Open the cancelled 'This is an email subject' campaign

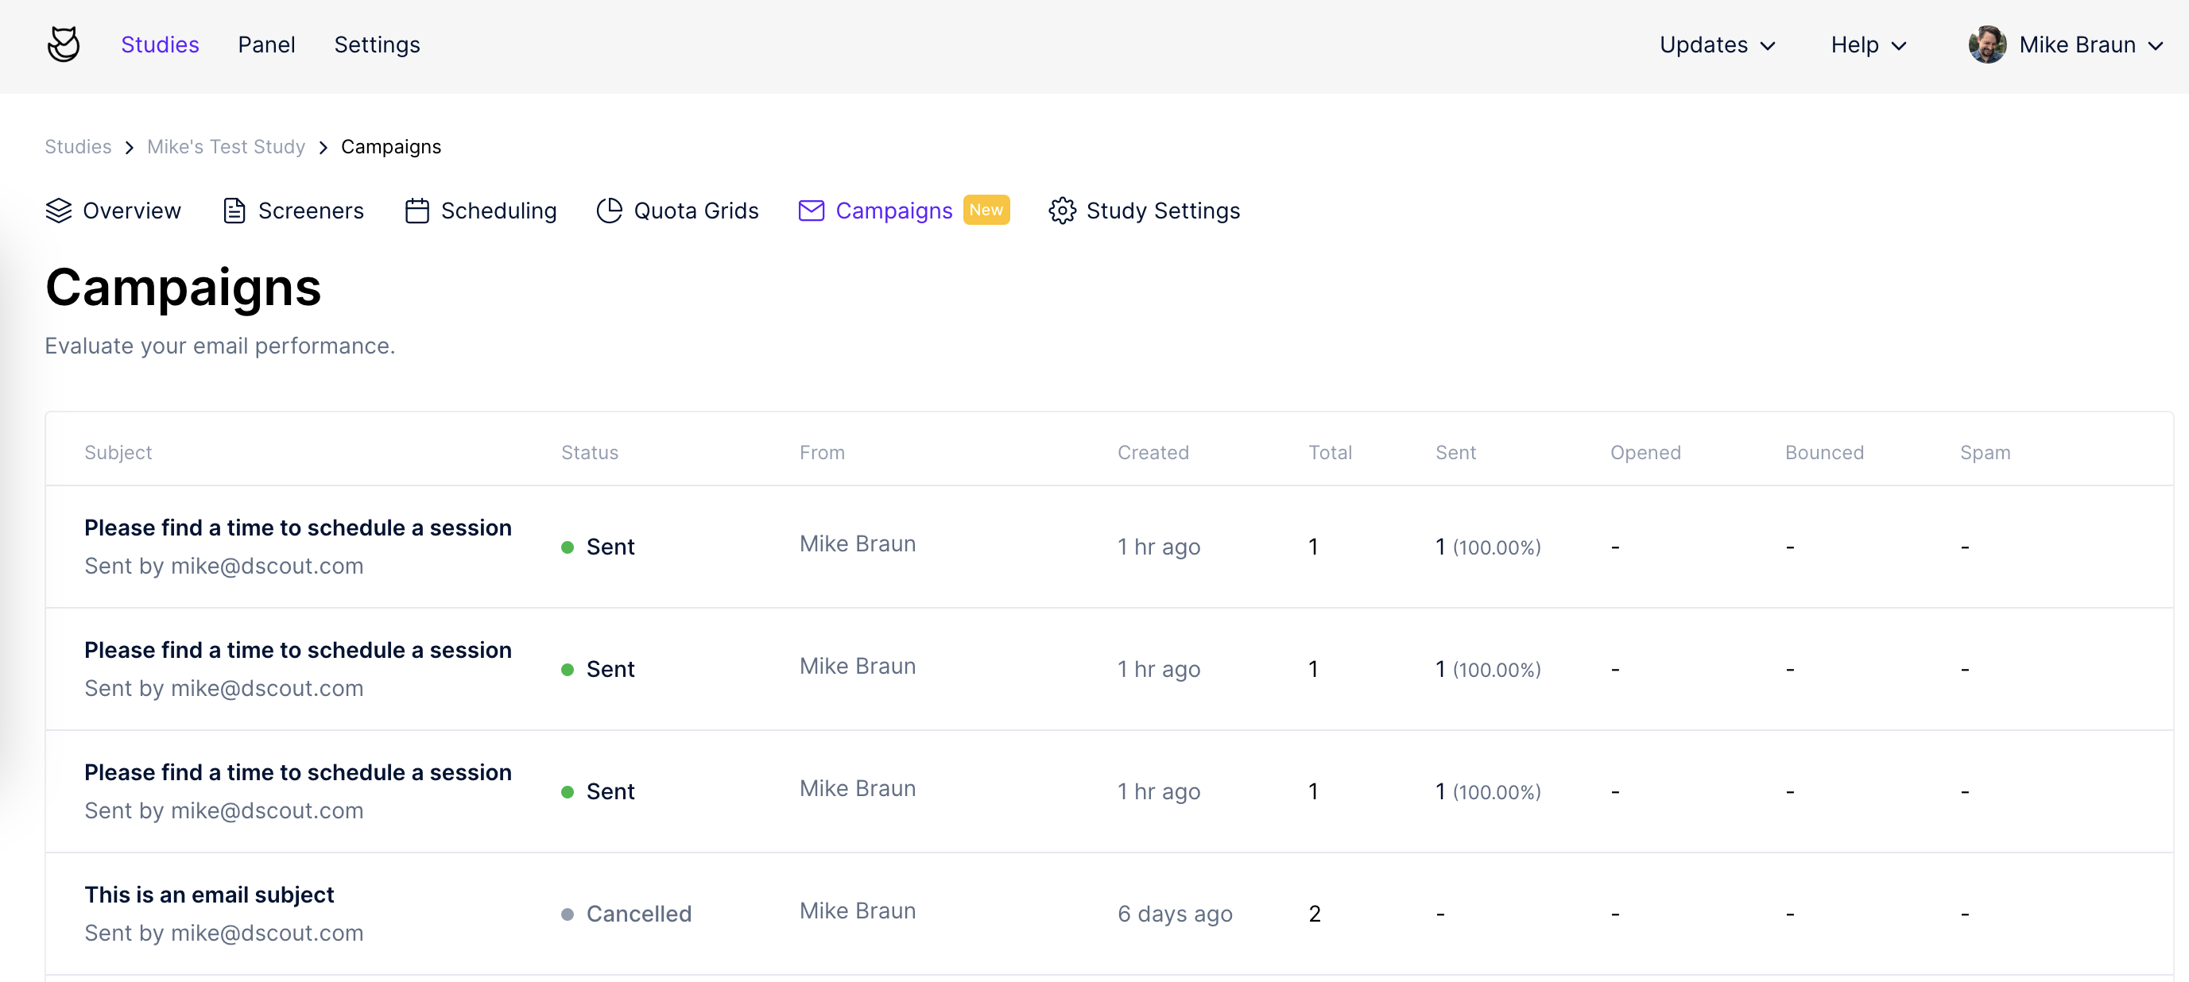click(x=209, y=894)
